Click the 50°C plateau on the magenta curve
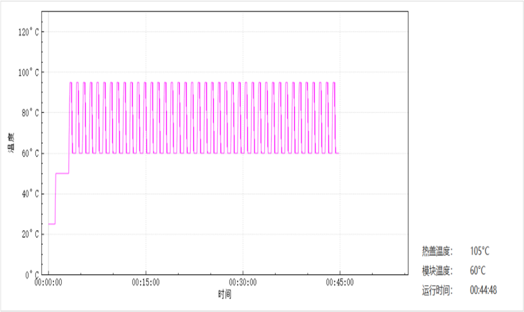524x312 pixels. (x=62, y=173)
